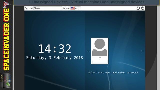Click the date Saturday, 3 February 2018
Image resolution: width=160 pixels, height=90 pixels.
pyautogui.click(x=54, y=58)
